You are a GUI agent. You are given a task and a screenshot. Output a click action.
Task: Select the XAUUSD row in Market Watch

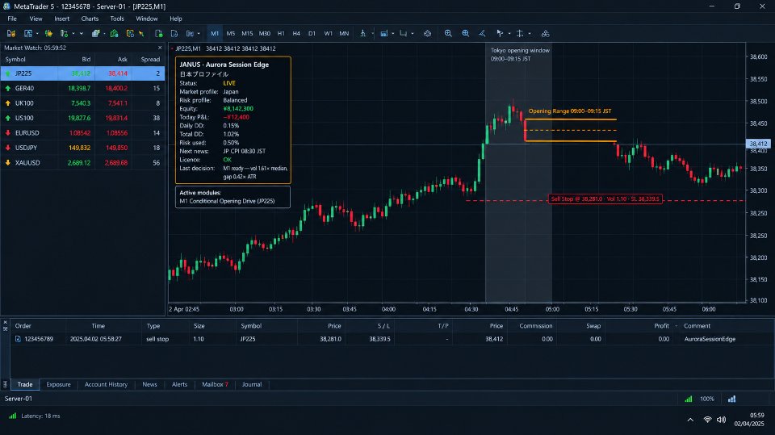pos(82,163)
